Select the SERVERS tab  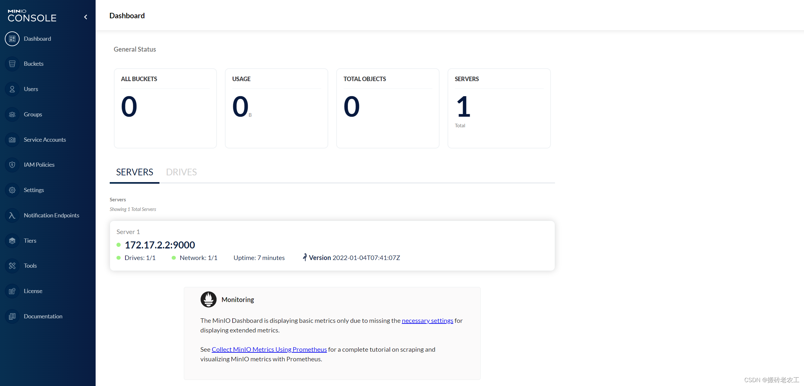(134, 172)
